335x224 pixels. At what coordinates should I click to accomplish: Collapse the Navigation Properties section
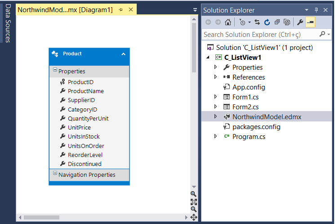coord(55,173)
